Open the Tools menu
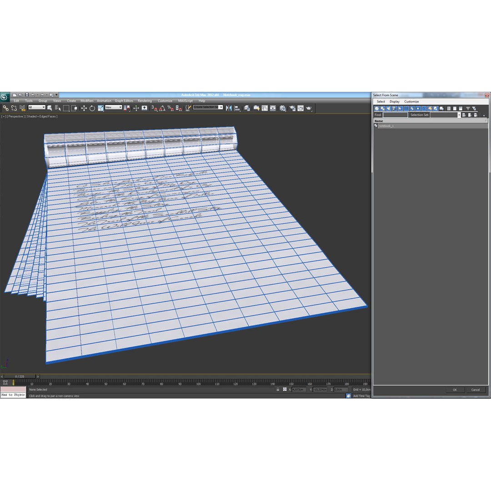 pos(29,101)
